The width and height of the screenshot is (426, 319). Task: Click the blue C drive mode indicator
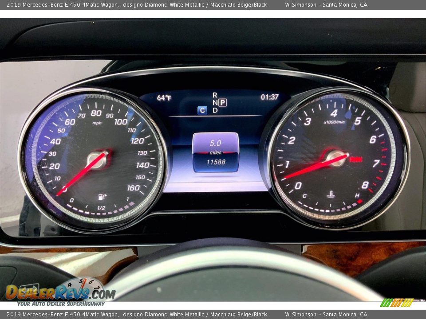202,110
